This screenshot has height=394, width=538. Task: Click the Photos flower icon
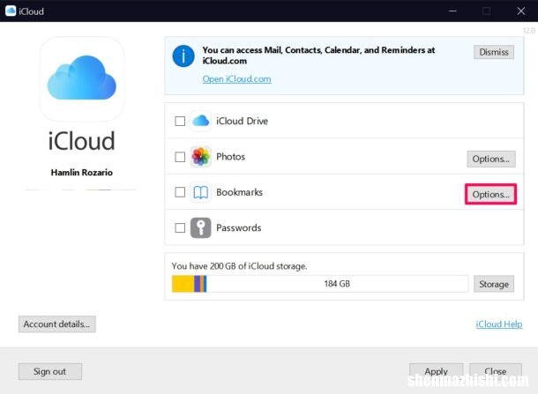coord(201,157)
